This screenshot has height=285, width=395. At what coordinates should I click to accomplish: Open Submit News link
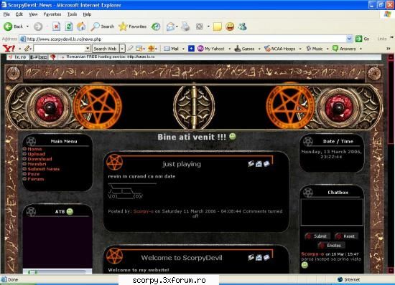(44, 169)
